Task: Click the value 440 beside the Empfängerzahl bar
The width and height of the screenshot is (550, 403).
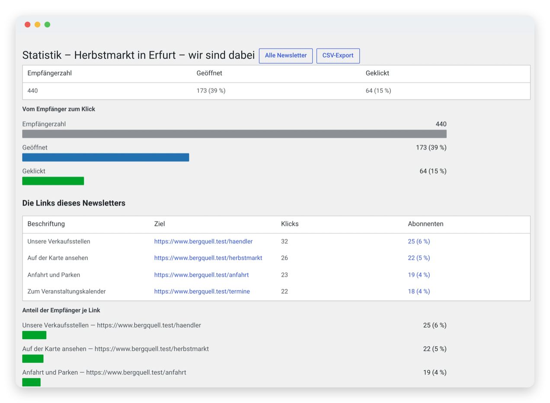Action: (441, 124)
